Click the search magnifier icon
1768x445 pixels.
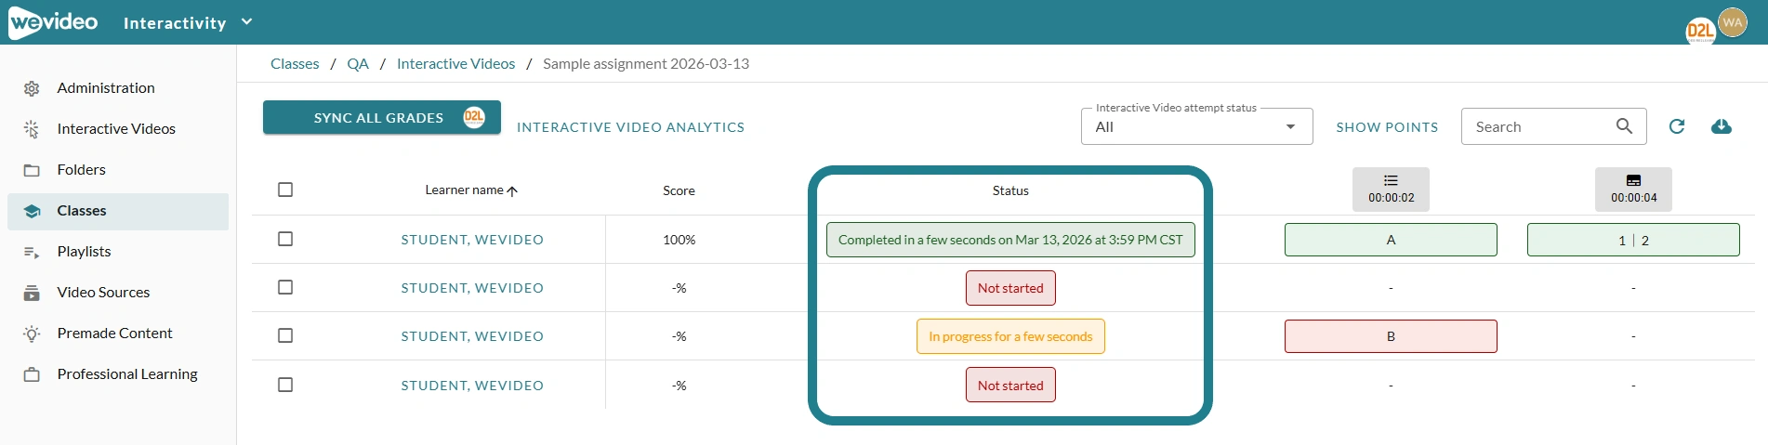click(1624, 126)
